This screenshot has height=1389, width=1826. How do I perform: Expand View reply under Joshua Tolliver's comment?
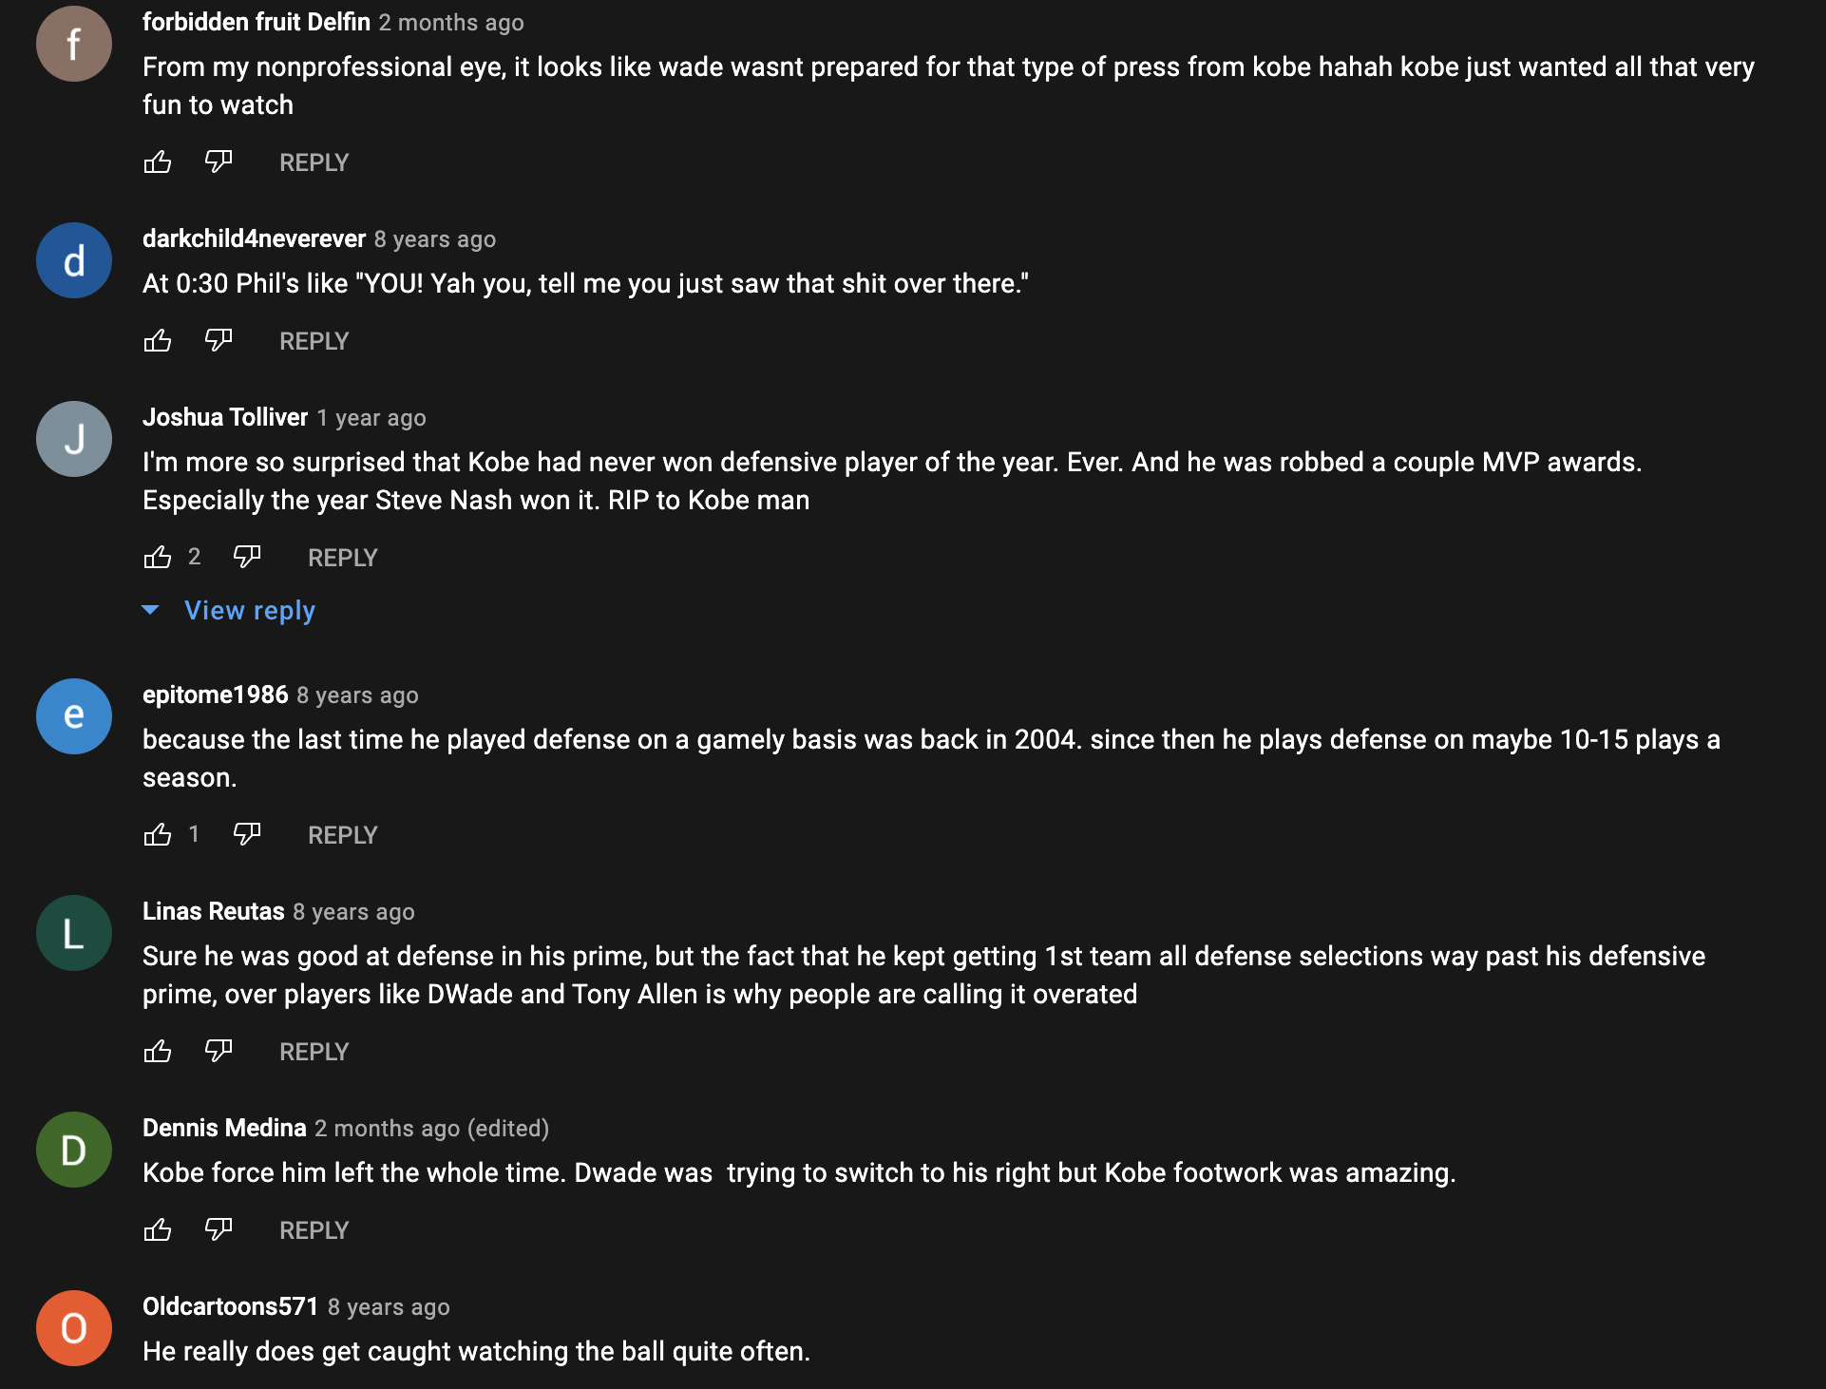click(249, 611)
